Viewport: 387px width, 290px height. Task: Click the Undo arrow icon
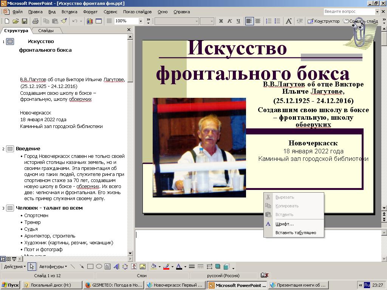click(75, 21)
